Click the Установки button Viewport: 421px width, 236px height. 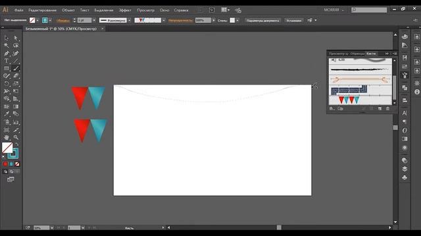(x=294, y=20)
